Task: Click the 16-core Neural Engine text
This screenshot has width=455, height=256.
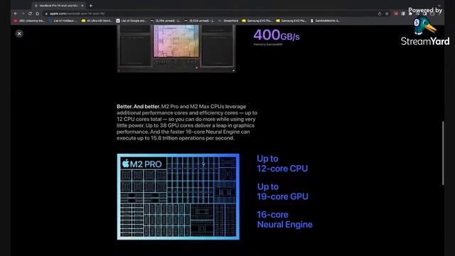Action: 284,220
